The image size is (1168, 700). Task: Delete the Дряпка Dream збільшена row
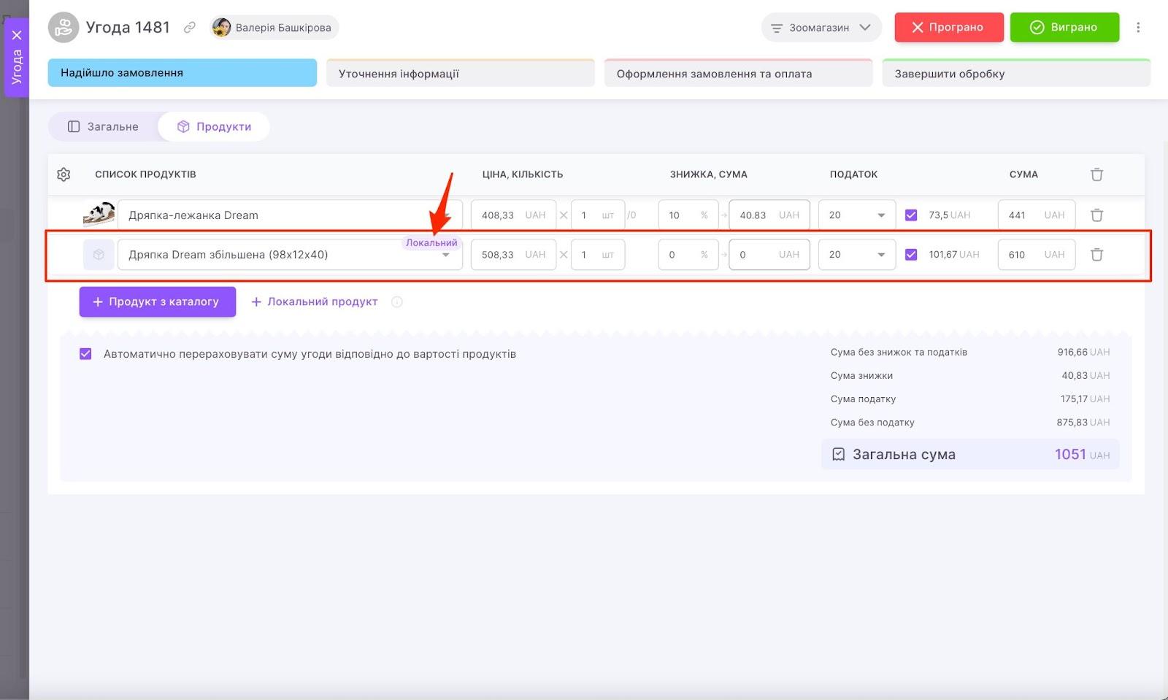(x=1096, y=255)
